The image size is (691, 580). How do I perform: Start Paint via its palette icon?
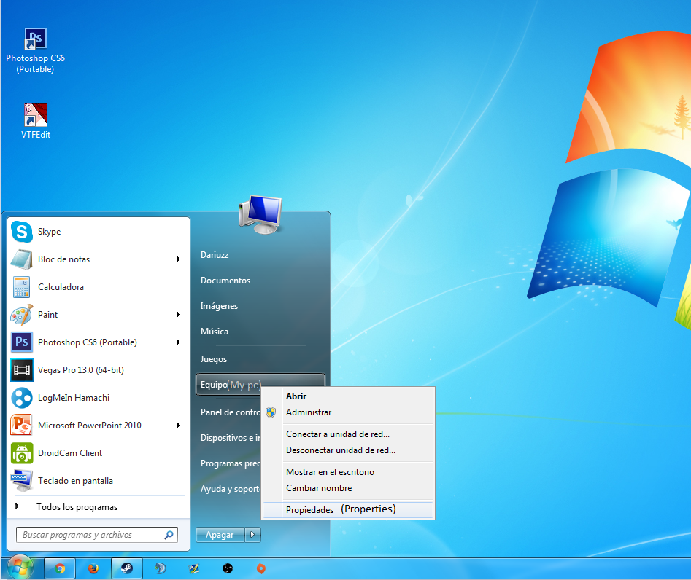(x=22, y=315)
